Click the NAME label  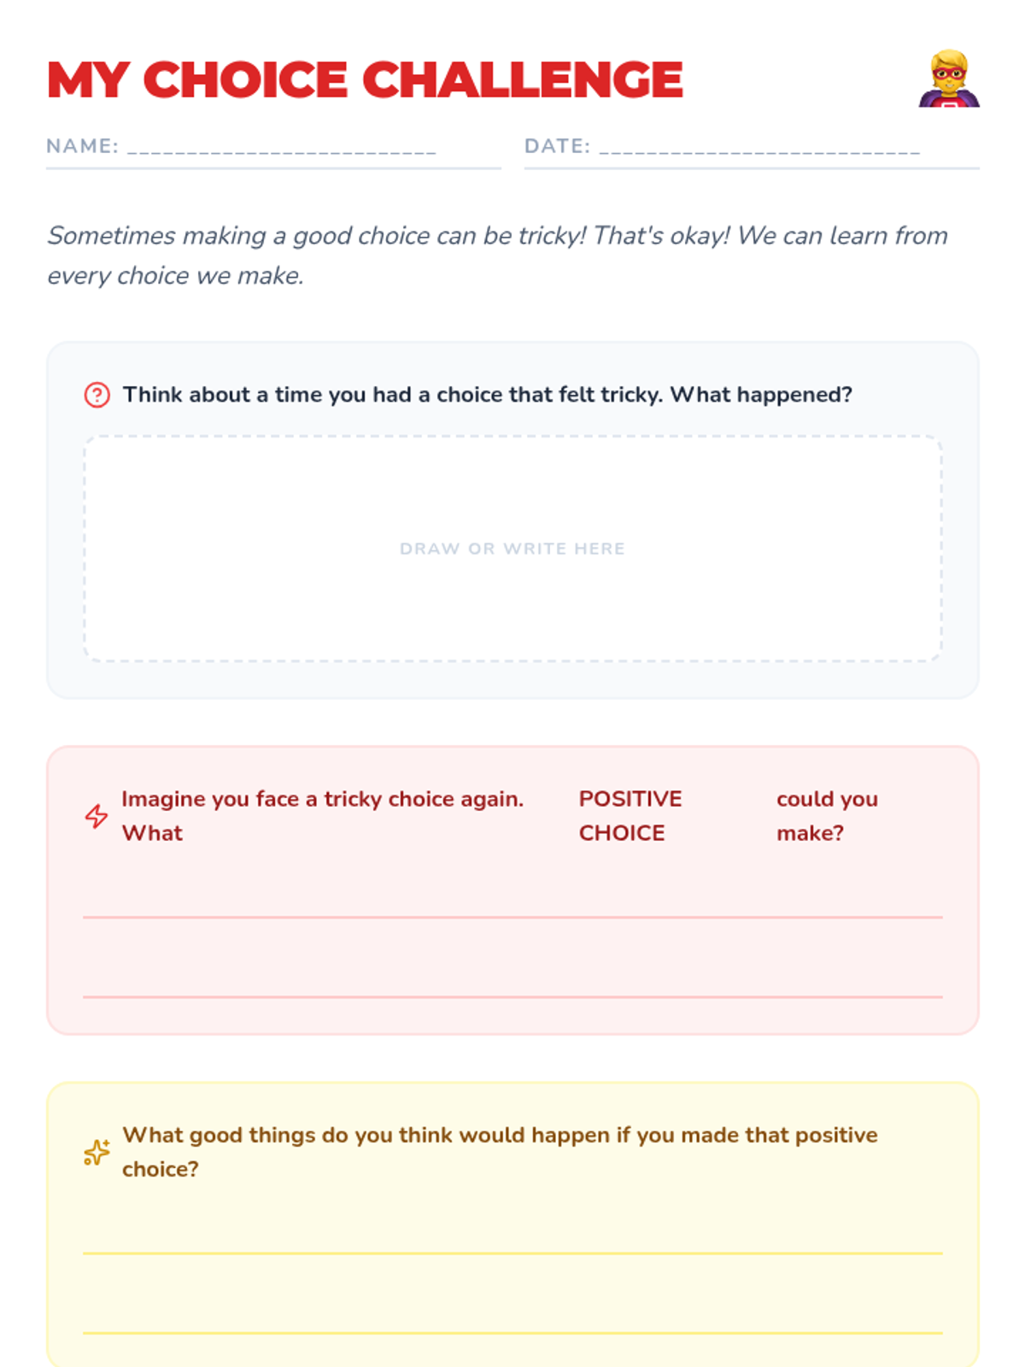(82, 146)
